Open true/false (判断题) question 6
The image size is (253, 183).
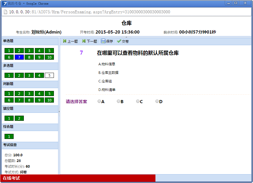[x=9, y=100]
